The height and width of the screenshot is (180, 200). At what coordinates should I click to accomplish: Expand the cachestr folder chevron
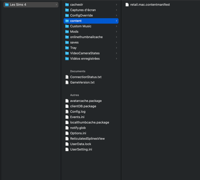(x=116, y=5)
